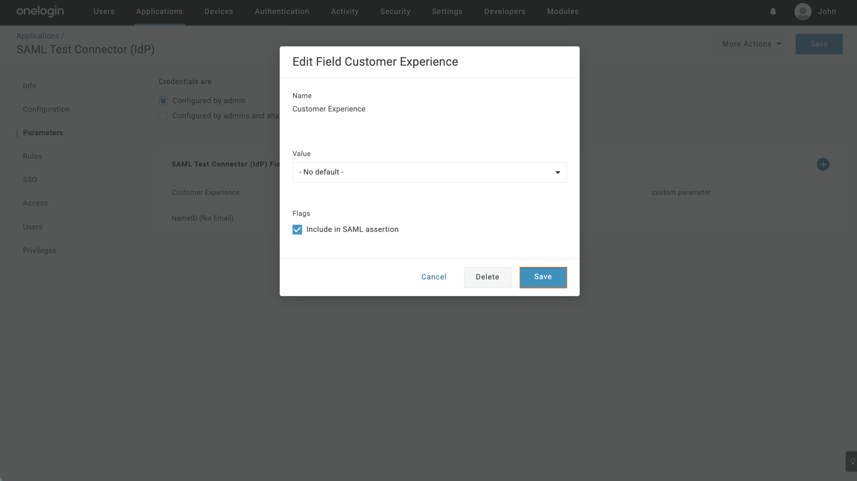Click the Applications breadcrumb link
This screenshot has width=857, height=481.
tap(37, 36)
